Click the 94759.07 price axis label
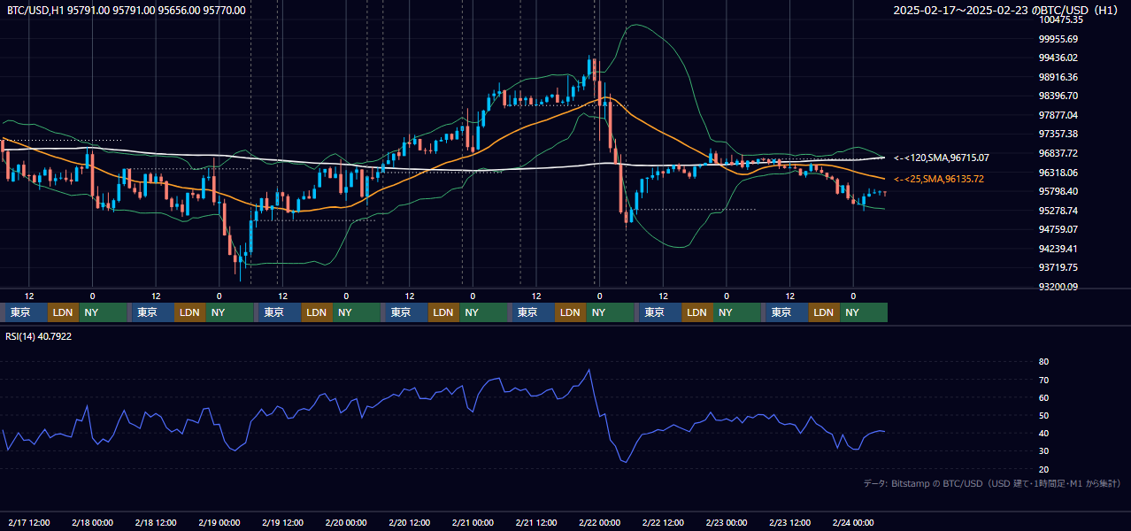 coord(1058,229)
